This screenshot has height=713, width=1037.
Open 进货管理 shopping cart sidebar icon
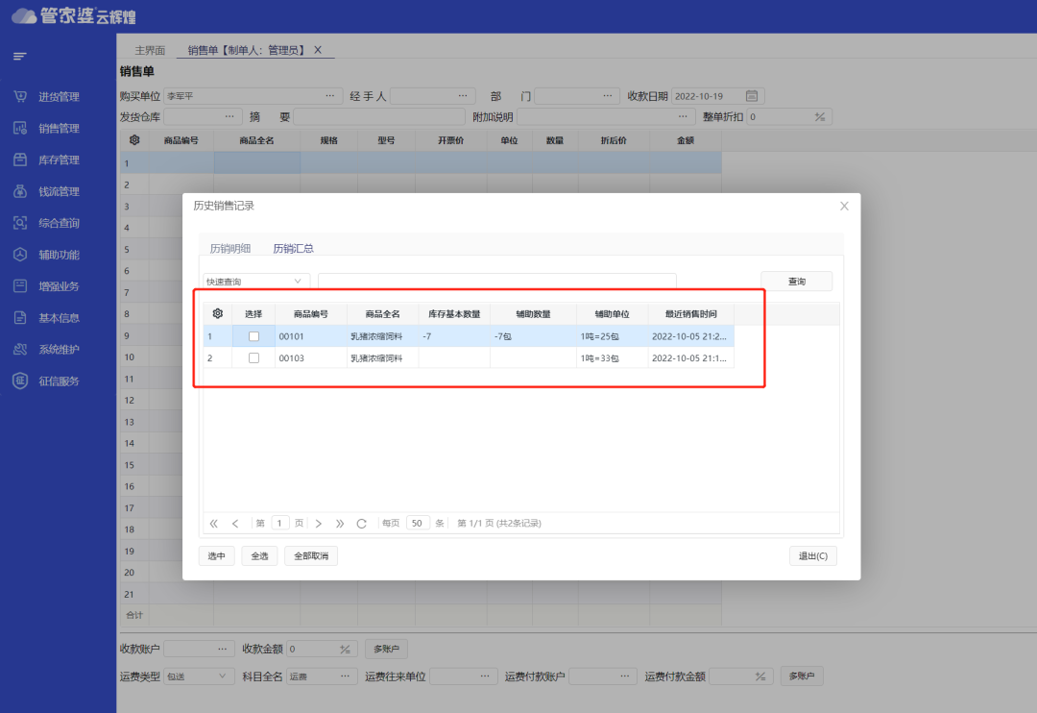20,96
